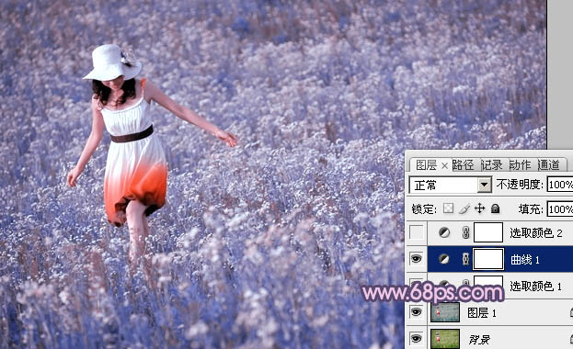Viewport: 573px width, 349px height.
Task: Select the 曲线 1 layer mask thumbnail
Action: tap(488, 259)
